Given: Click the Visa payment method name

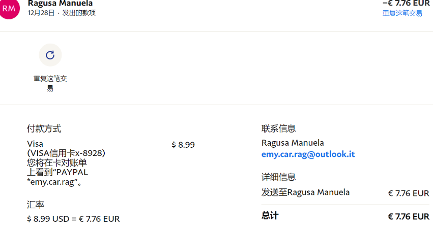Looking at the screenshot, I should [35, 144].
